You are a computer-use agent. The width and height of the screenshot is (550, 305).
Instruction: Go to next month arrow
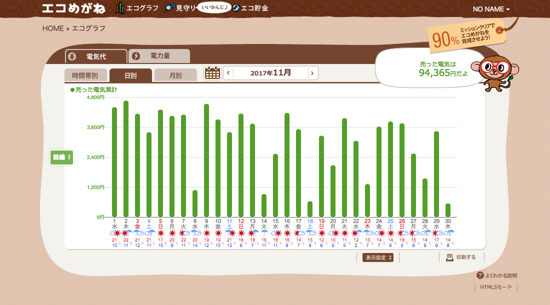(x=312, y=73)
